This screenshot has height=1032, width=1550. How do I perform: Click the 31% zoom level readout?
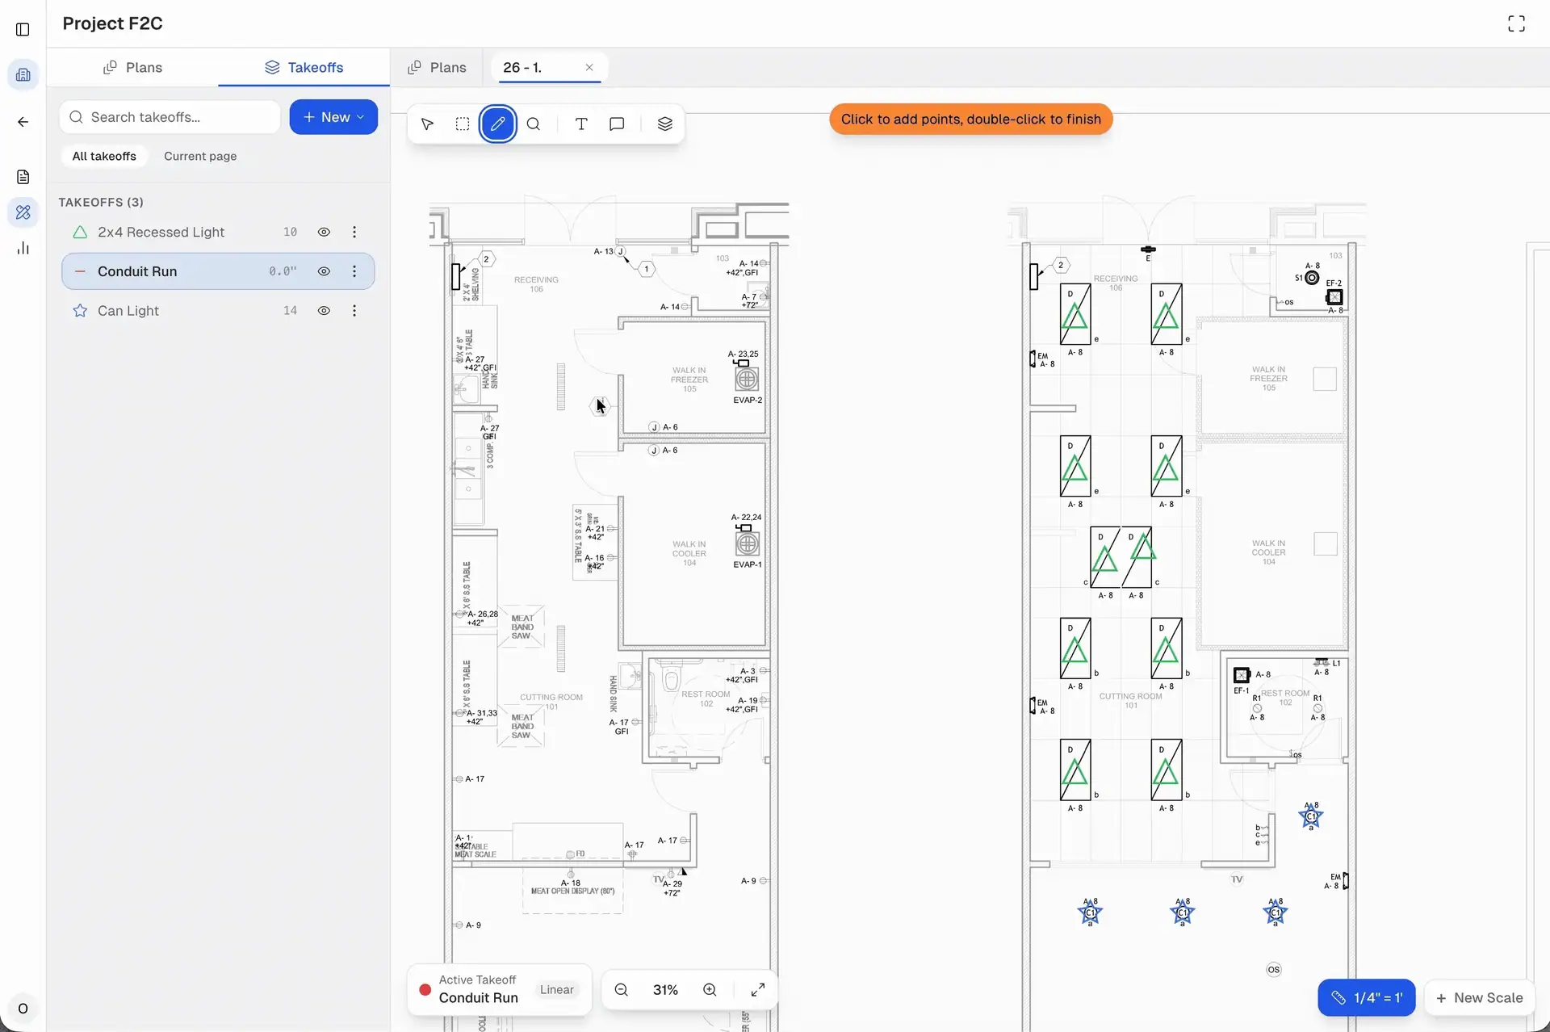click(665, 990)
